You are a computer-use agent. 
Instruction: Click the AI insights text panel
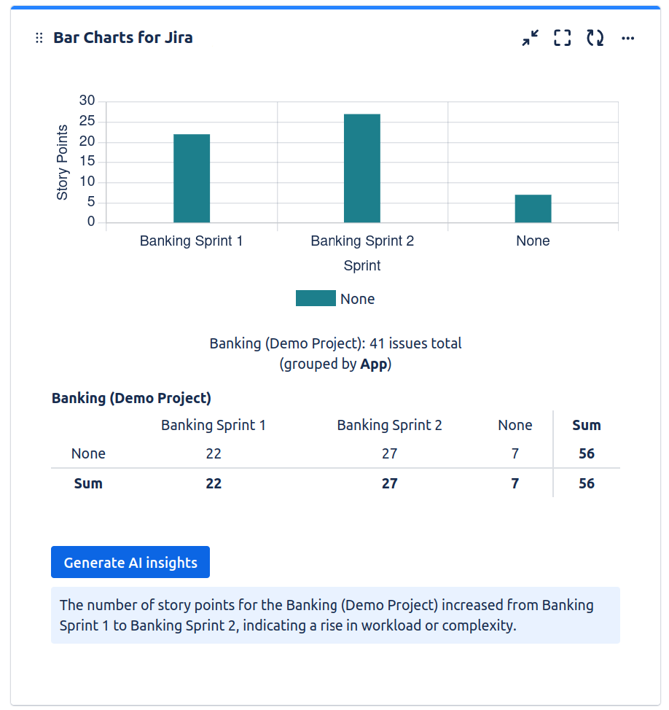pos(335,615)
